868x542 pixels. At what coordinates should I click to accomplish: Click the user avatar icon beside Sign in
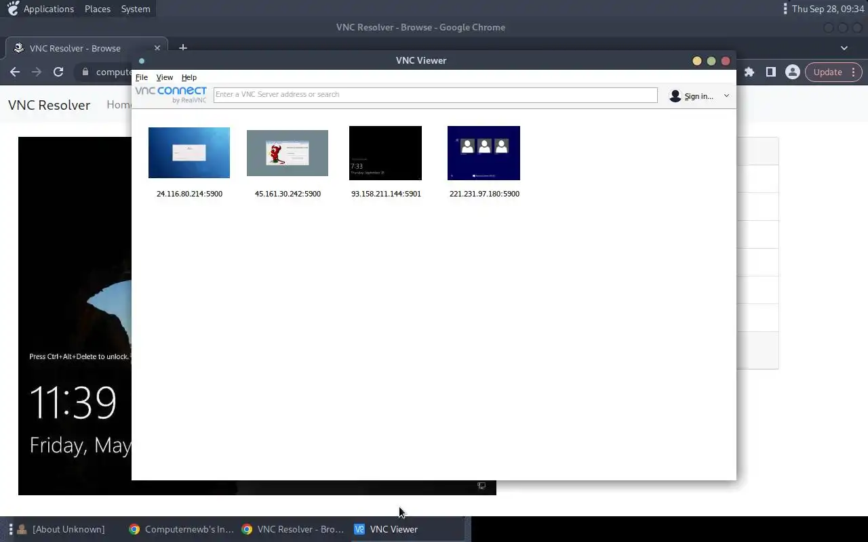[675, 96]
